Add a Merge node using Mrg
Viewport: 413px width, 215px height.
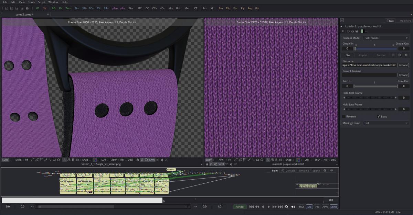tap(171, 8)
